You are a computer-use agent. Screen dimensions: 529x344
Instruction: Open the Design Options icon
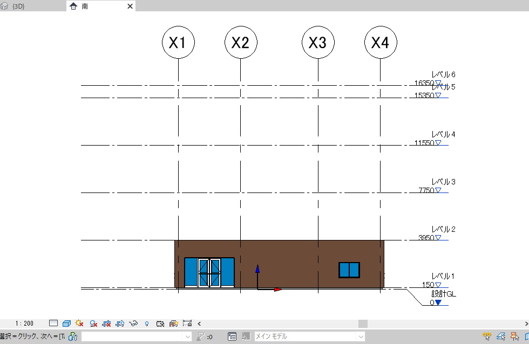pyautogui.click(x=232, y=336)
